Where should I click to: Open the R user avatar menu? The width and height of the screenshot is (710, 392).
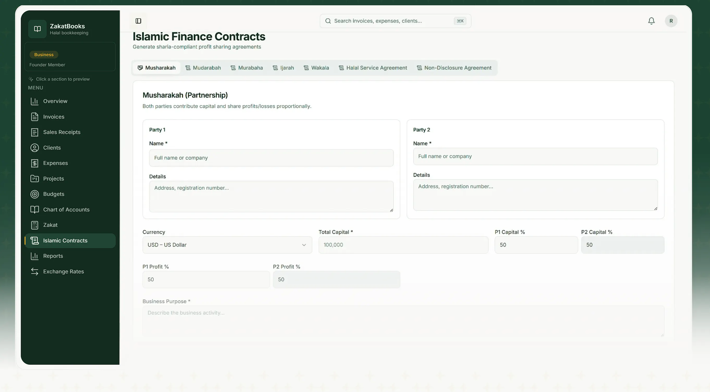coord(671,21)
